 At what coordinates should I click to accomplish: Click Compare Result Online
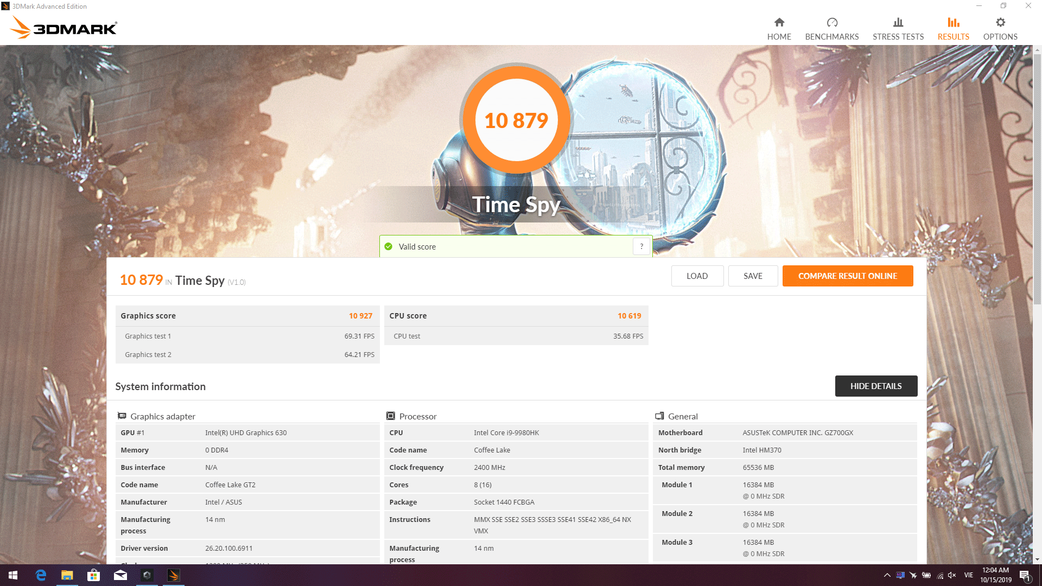847,276
